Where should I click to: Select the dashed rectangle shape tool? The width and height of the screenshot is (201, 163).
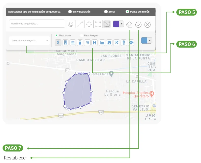[x=98, y=24]
